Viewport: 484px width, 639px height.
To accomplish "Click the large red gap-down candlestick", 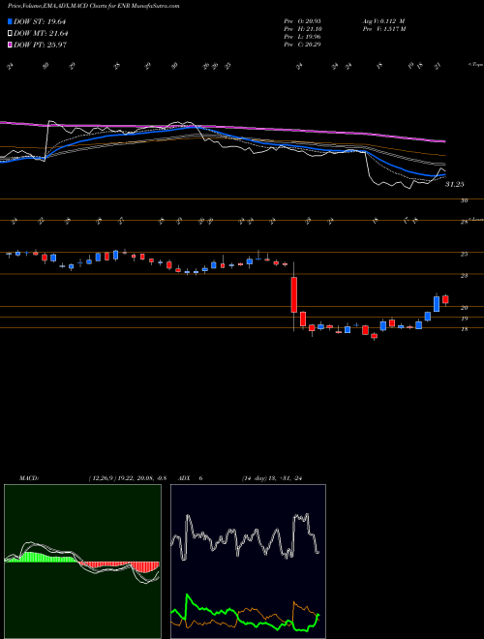I will (x=293, y=294).
